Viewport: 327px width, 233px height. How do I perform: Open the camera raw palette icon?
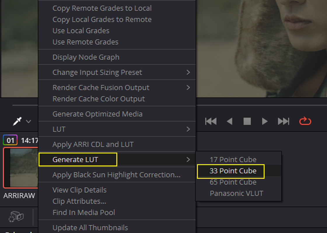click(x=16, y=217)
